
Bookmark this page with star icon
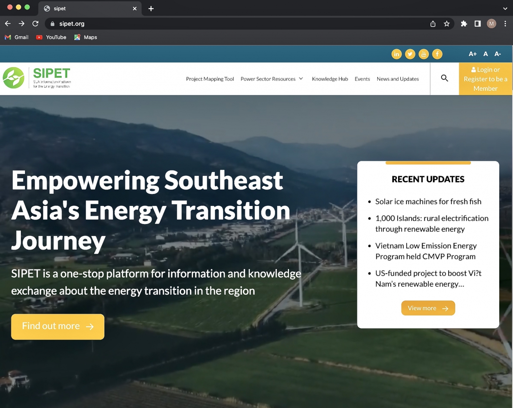pos(447,24)
